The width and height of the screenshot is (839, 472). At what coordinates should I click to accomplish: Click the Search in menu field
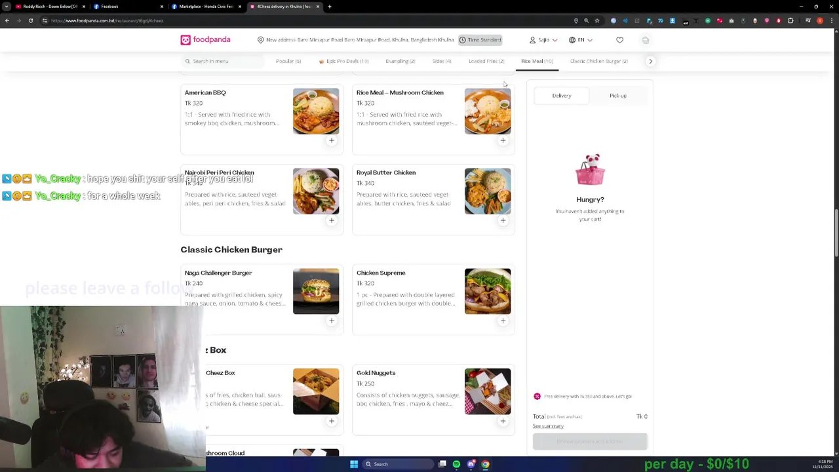[223, 61]
